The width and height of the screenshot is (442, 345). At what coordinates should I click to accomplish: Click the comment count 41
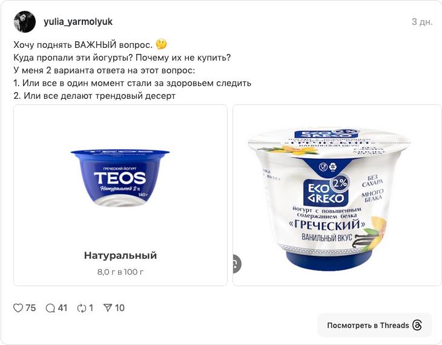62,308
